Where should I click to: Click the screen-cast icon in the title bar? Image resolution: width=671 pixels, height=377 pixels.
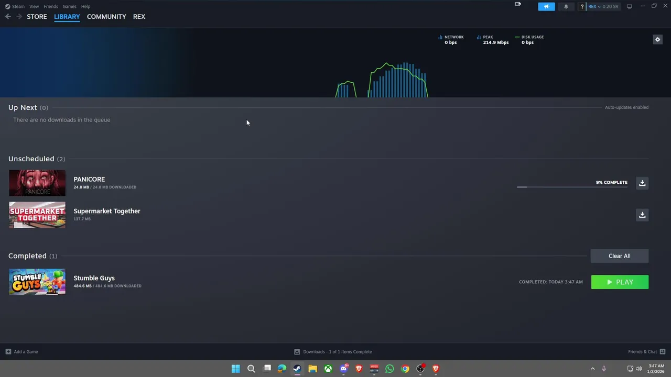(518, 4)
